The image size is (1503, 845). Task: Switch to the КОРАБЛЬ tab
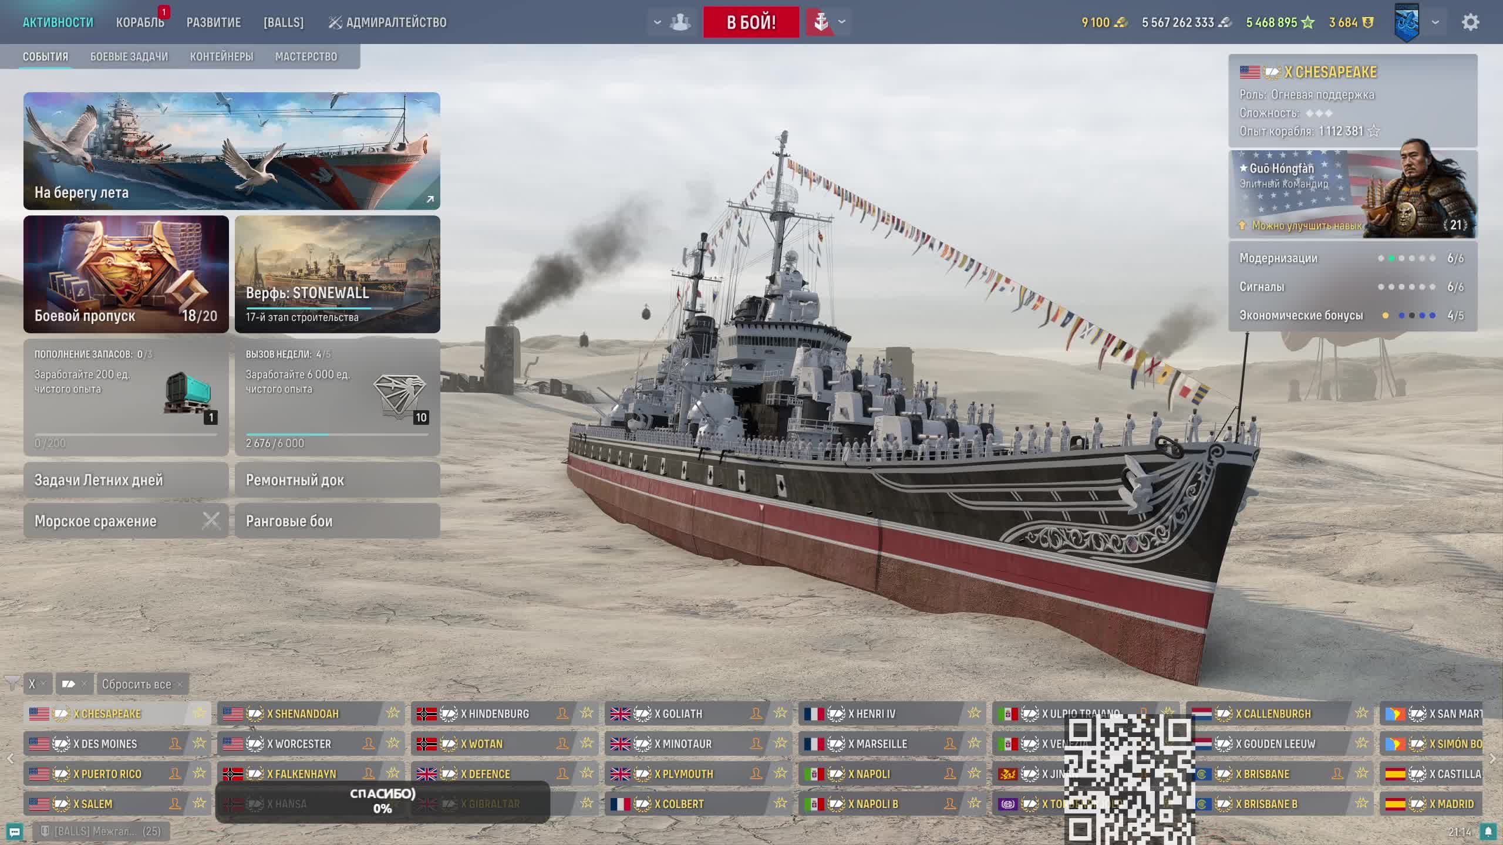point(140,22)
